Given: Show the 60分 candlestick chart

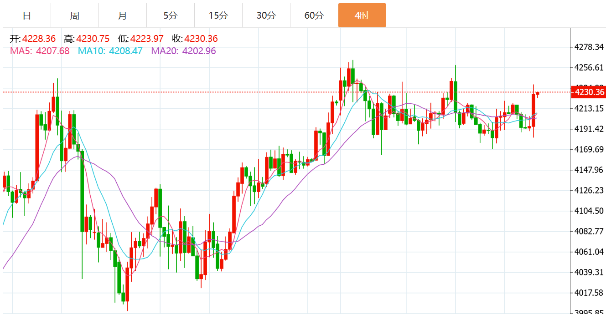Looking at the screenshot, I should click(x=314, y=15).
